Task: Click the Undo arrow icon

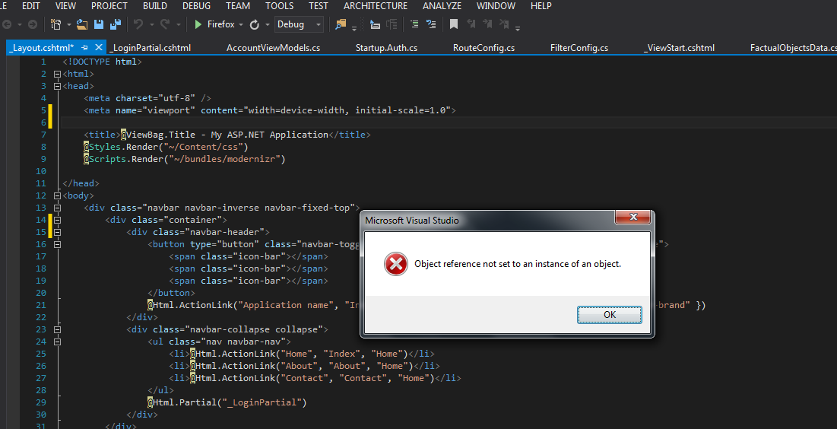Action: tap(138, 24)
